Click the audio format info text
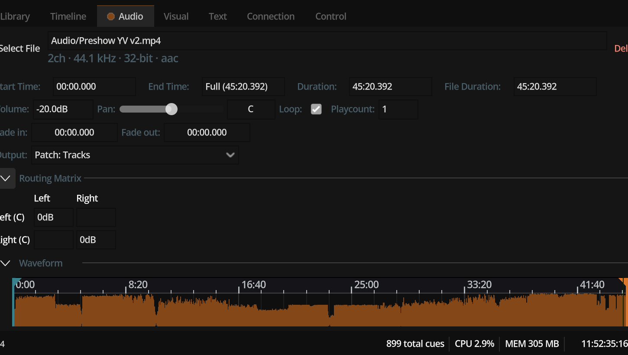This screenshot has height=355, width=628. [x=113, y=58]
